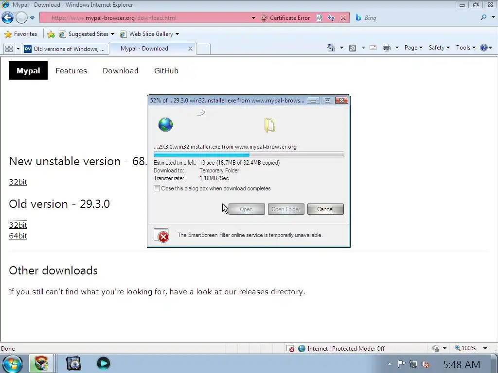Click the Open Folder button
Viewport: 498px width, 373px height.
(x=286, y=209)
